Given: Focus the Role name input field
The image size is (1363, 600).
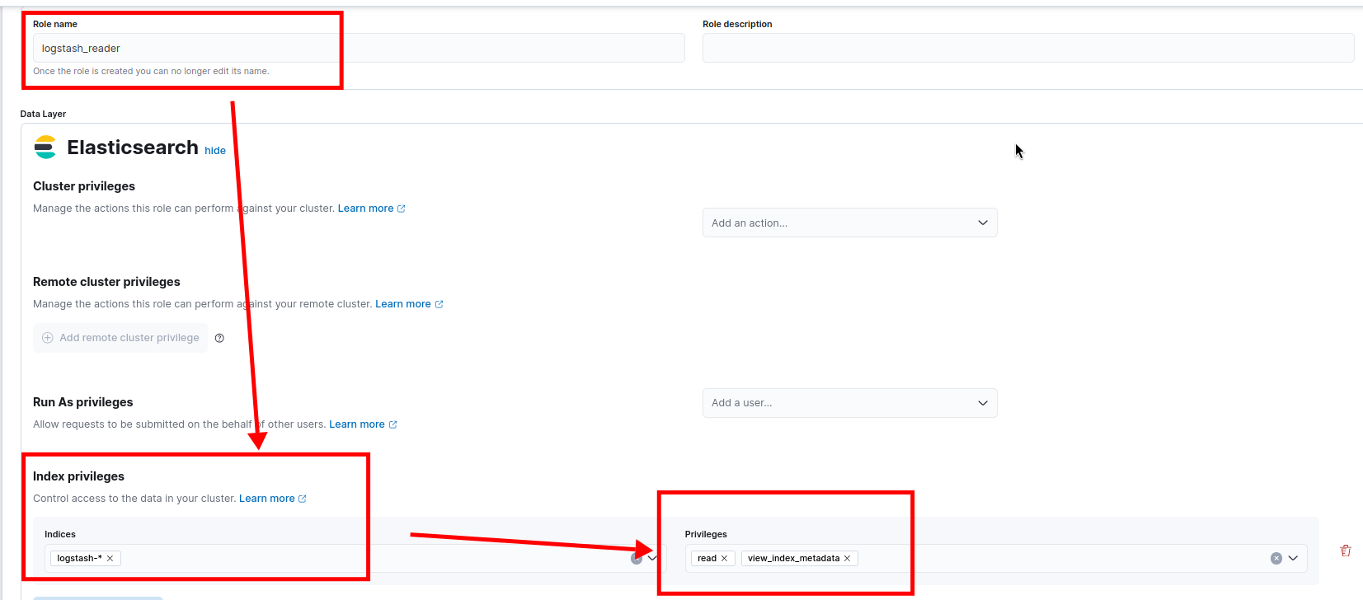Looking at the screenshot, I should (359, 48).
